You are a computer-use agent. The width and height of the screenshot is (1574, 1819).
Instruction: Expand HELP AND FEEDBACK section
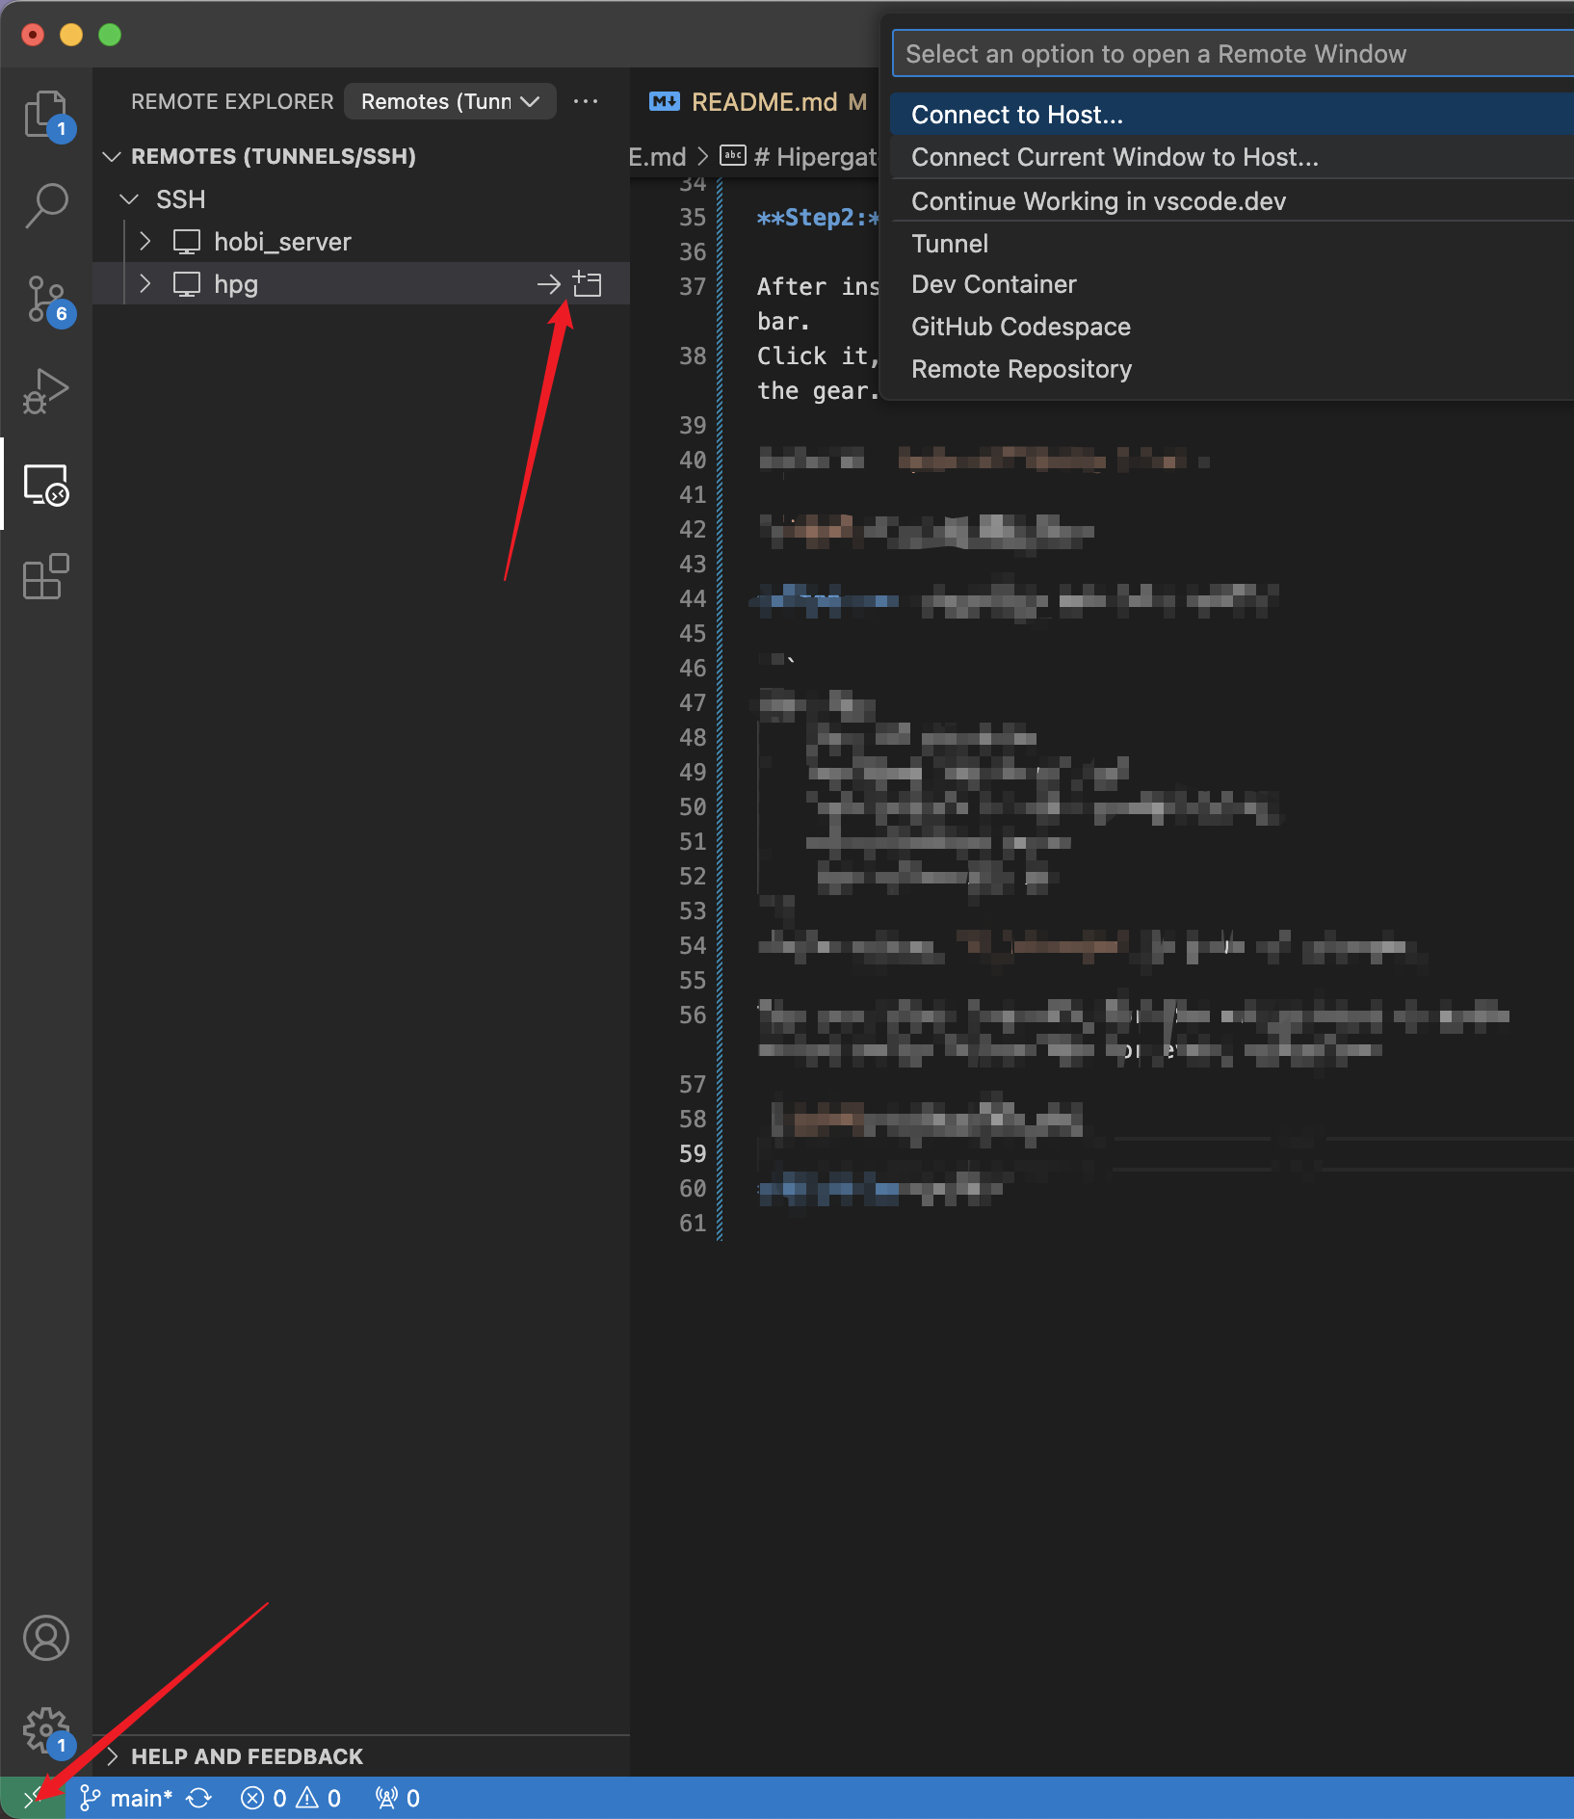tap(112, 1756)
